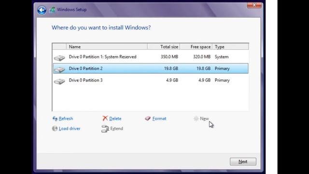Open the Format link
Viewport: 309px width, 174px height.
(x=159, y=118)
